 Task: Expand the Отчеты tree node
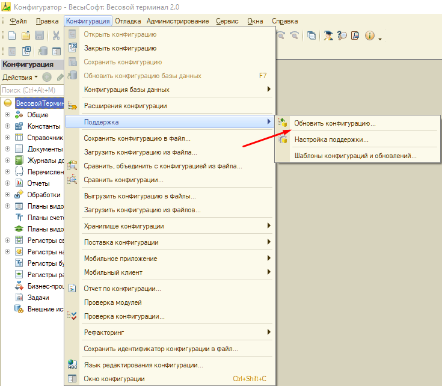(x=7, y=183)
